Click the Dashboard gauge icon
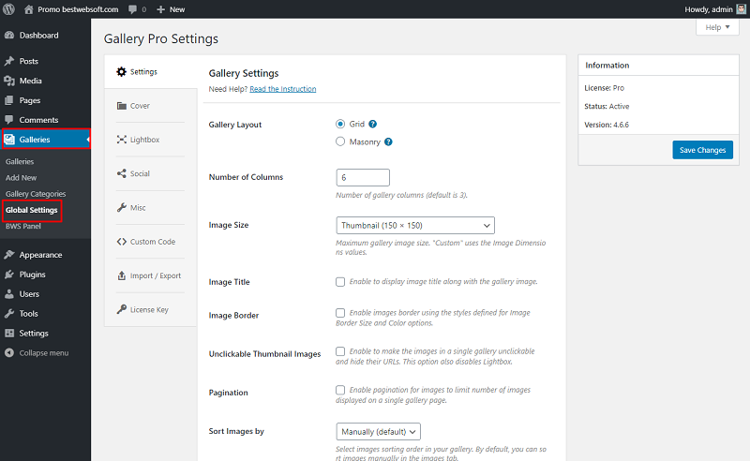Viewport: 750px width, 461px height. (9, 35)
